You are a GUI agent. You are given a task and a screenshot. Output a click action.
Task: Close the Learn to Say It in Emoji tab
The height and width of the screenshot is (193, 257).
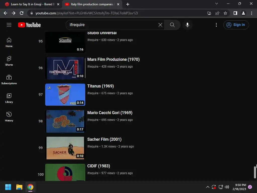click(58, 4)
